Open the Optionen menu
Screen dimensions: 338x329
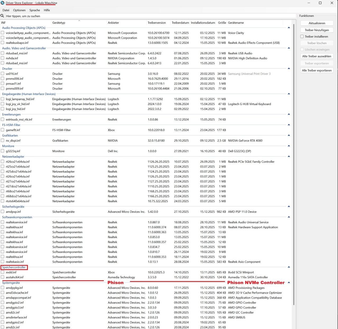pos(19,10)
